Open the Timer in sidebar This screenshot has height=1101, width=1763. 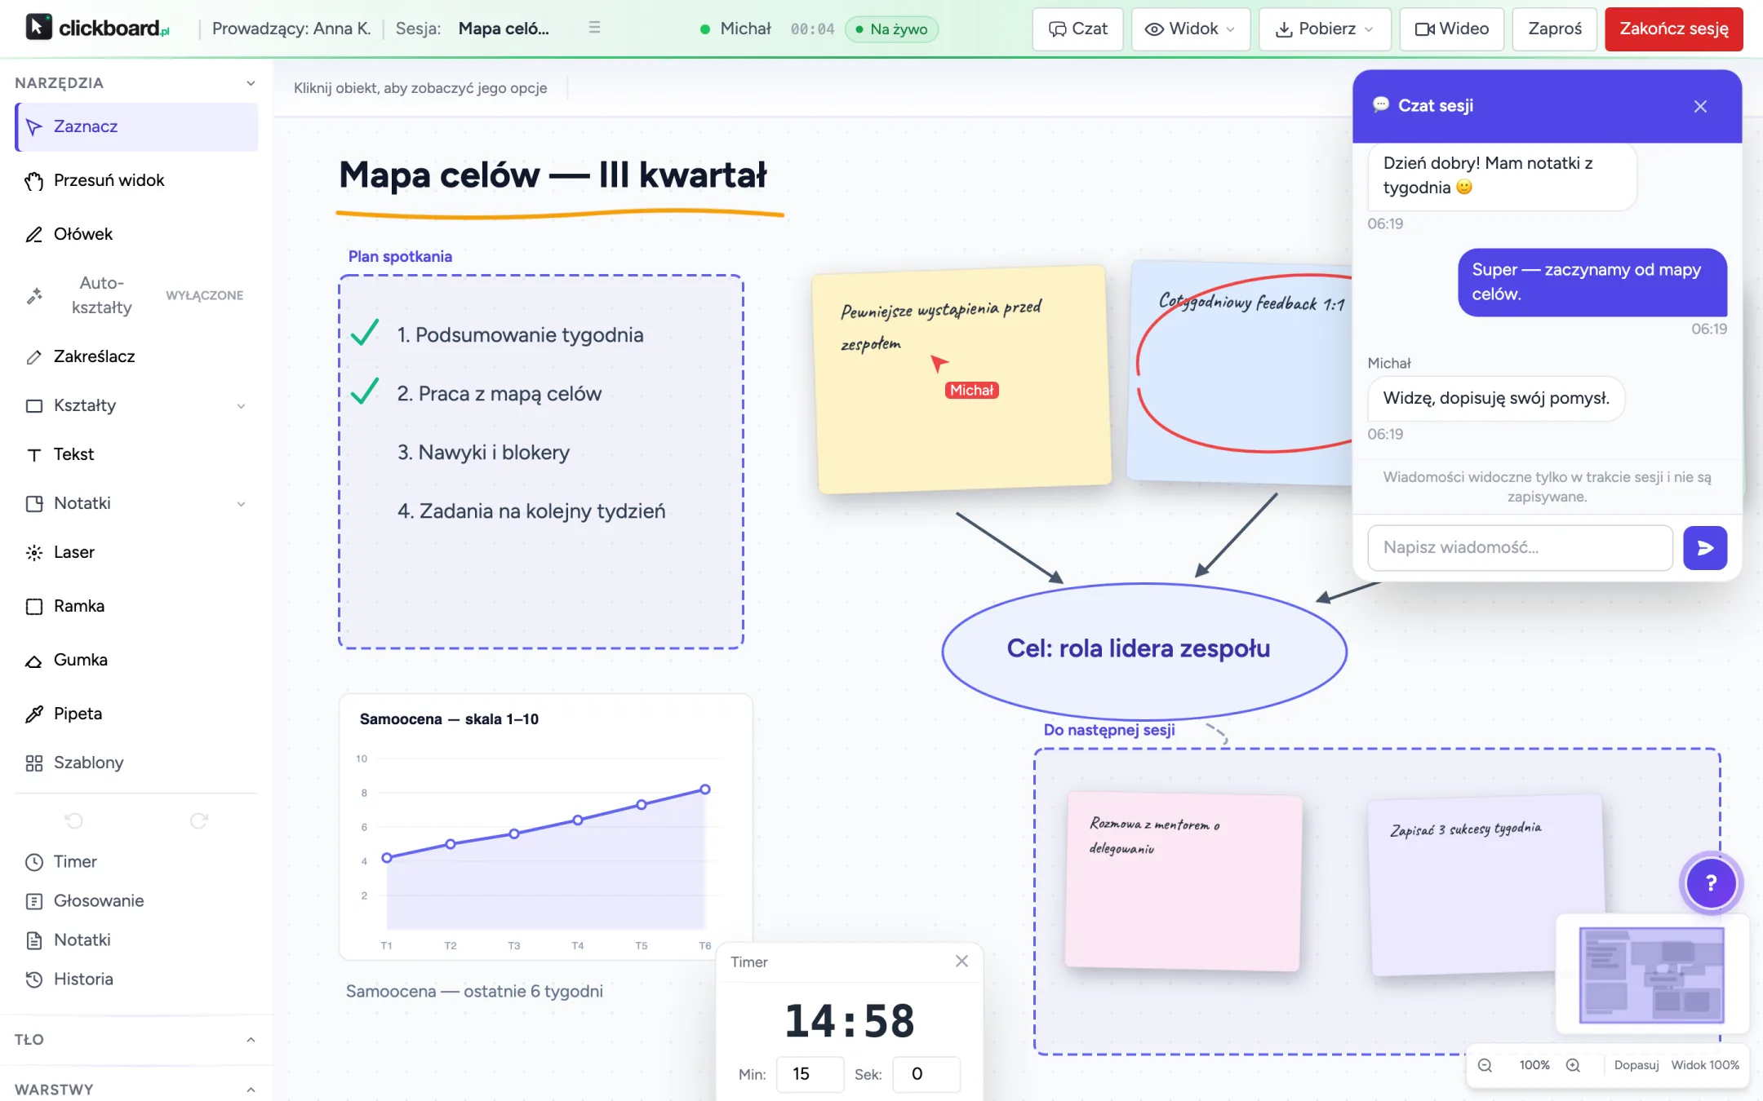(136, 861)
